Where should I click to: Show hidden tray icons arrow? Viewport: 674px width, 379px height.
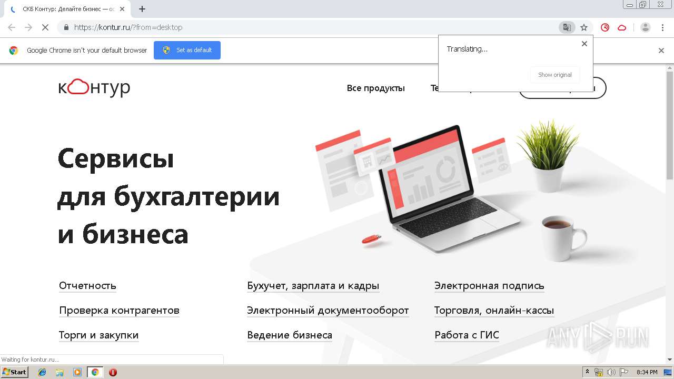pos(588,372)
